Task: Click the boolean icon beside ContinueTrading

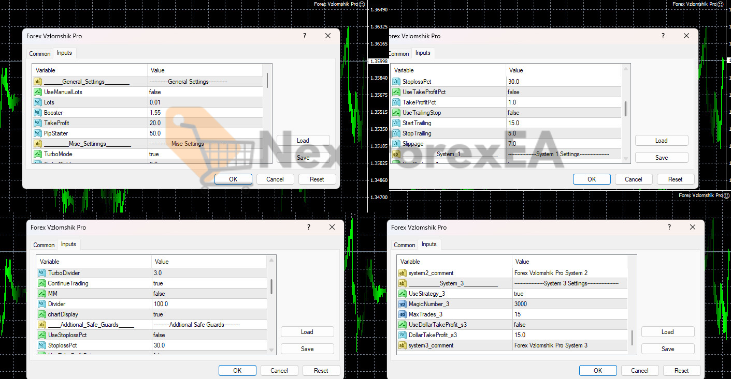Action: [x=41, y=283]
